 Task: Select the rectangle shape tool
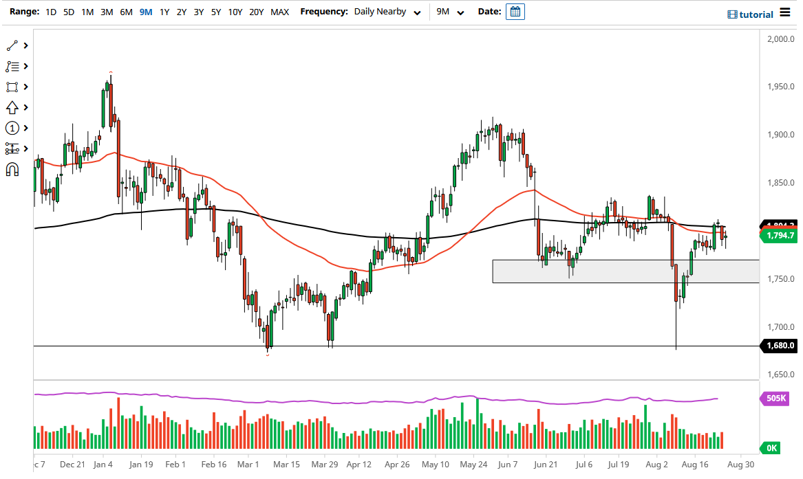[x=12, y=87]
